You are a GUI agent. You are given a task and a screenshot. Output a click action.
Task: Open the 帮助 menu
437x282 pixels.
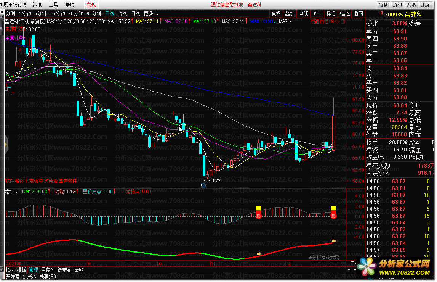(x=70, y=5)
